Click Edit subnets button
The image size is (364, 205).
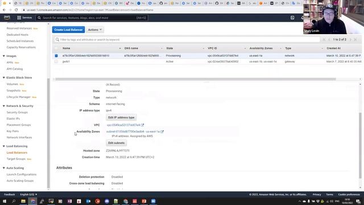[x=116, y=143]
